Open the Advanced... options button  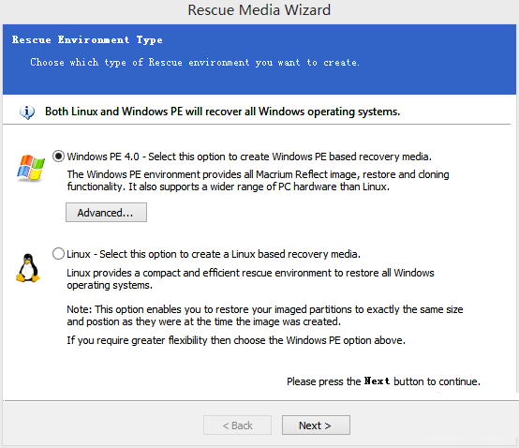pos(106,212)
